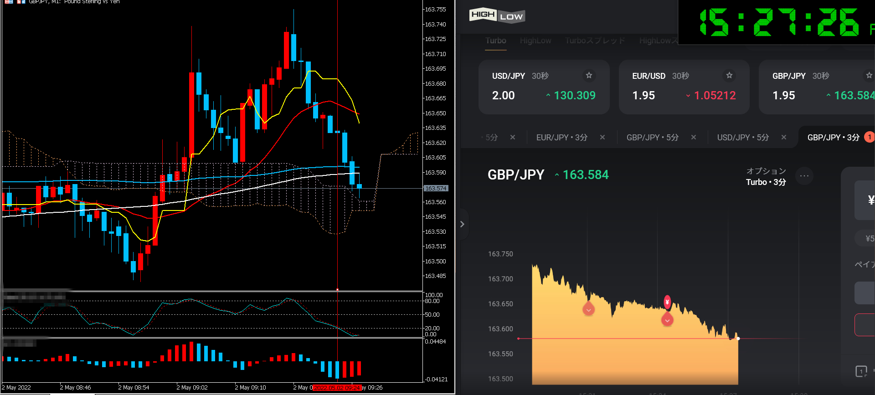Close the EUR/JPY 3分 tab
This screenshot has height=395, width=875.
pyautogui.click(x=602, y=137)
